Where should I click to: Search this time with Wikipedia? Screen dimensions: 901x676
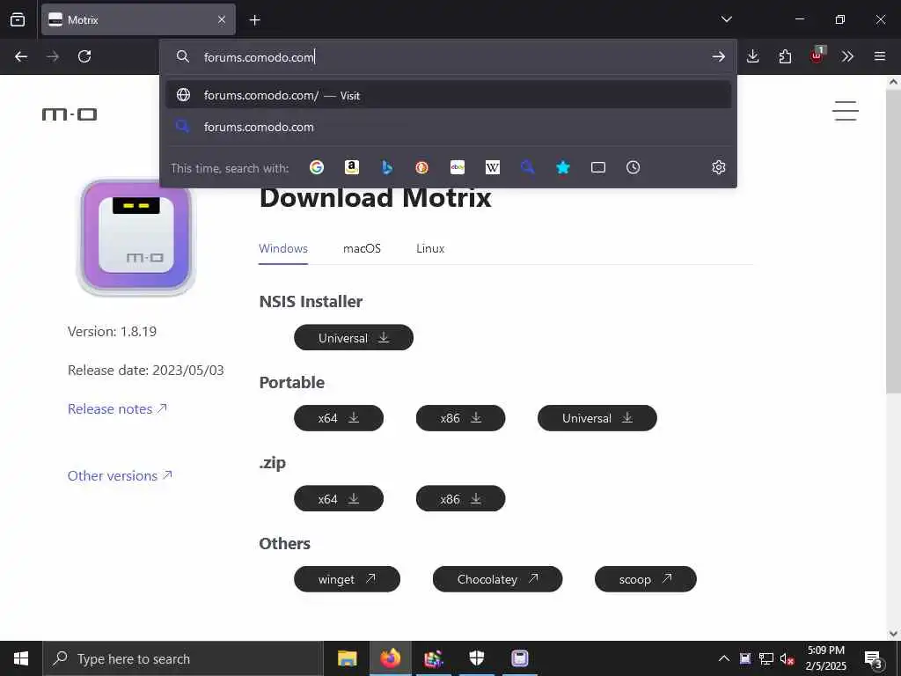pyautogui.click(x=493, y=167)
